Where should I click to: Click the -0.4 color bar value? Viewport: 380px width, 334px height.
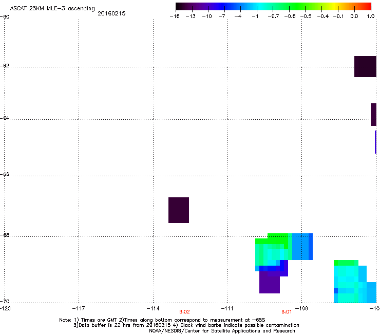click(323, 16)
